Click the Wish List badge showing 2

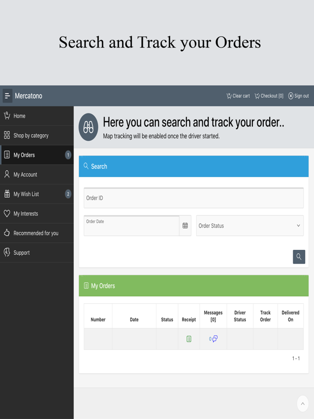[x=68, y=194]
